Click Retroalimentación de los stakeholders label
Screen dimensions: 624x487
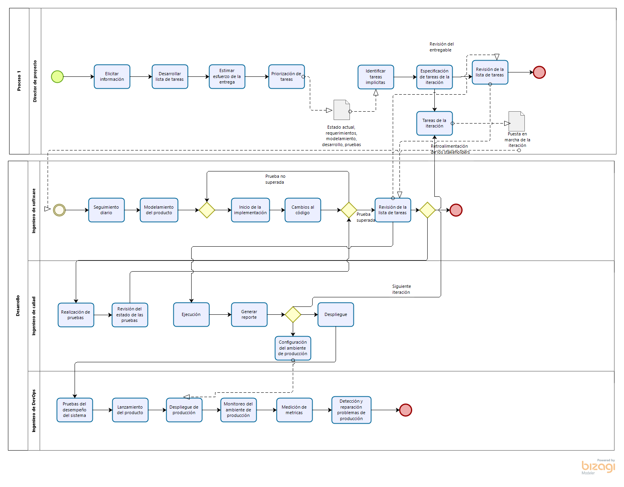(x=450, y=149)
